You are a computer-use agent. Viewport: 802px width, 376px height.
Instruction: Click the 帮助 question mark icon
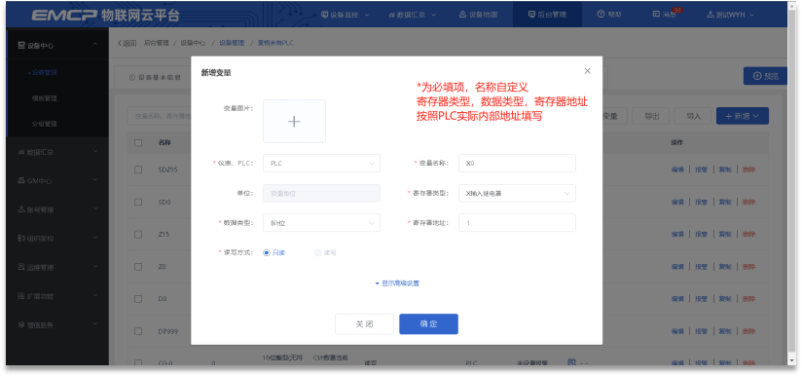[601, 15]
